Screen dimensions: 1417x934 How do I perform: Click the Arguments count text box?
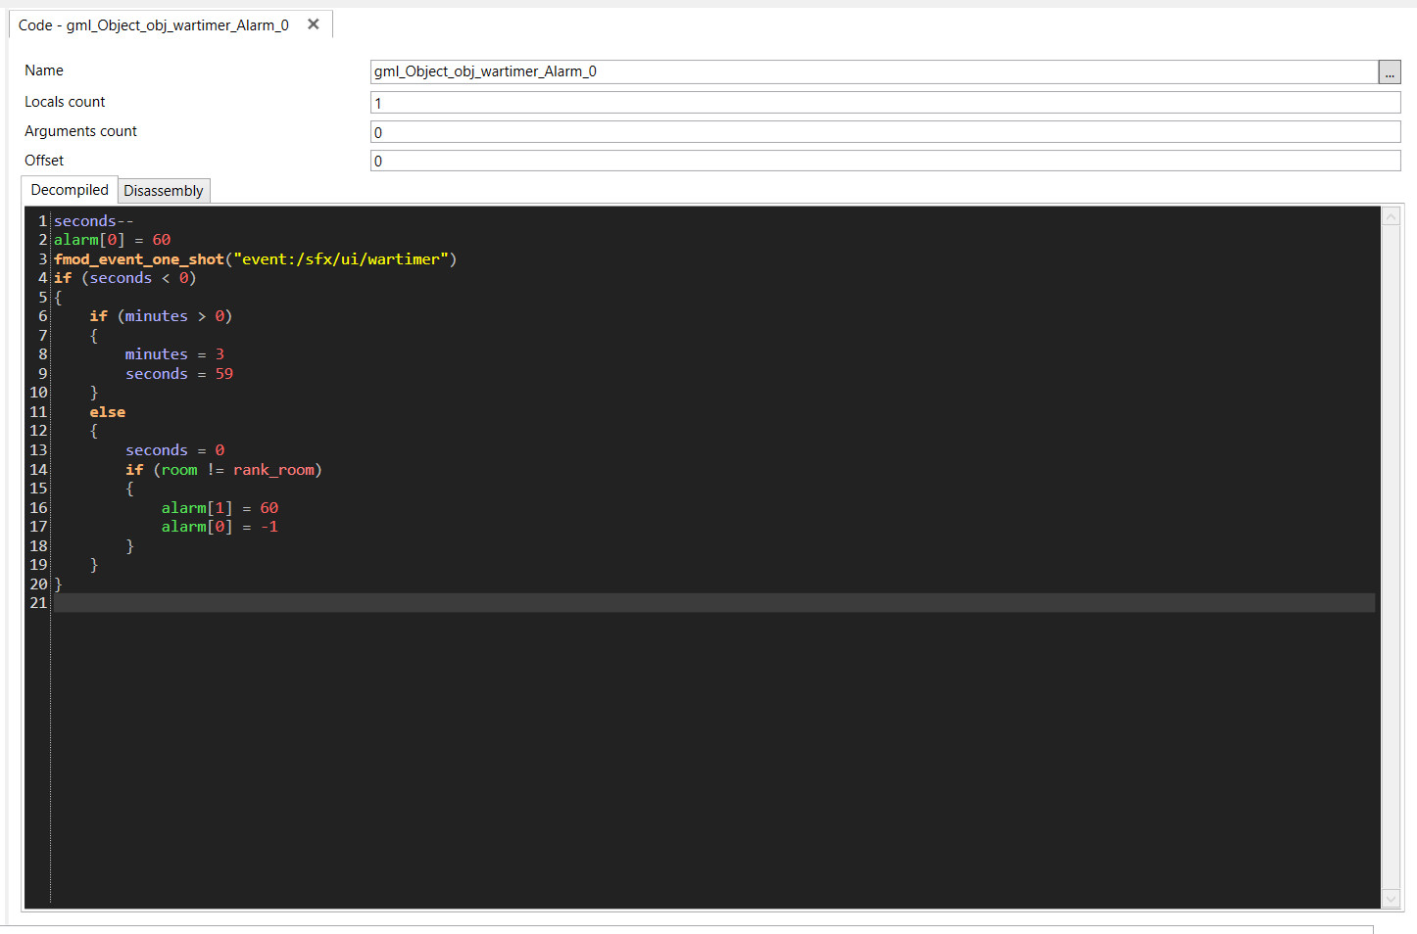[884, 132]
